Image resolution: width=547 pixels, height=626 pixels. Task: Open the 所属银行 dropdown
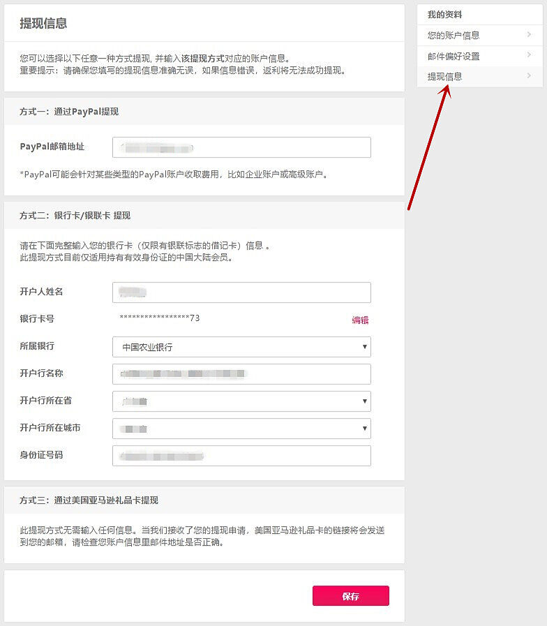(241, 347)
